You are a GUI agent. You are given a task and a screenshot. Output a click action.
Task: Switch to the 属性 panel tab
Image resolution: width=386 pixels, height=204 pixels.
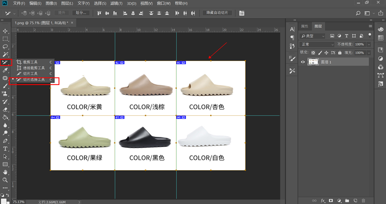(x=304, y=26)
